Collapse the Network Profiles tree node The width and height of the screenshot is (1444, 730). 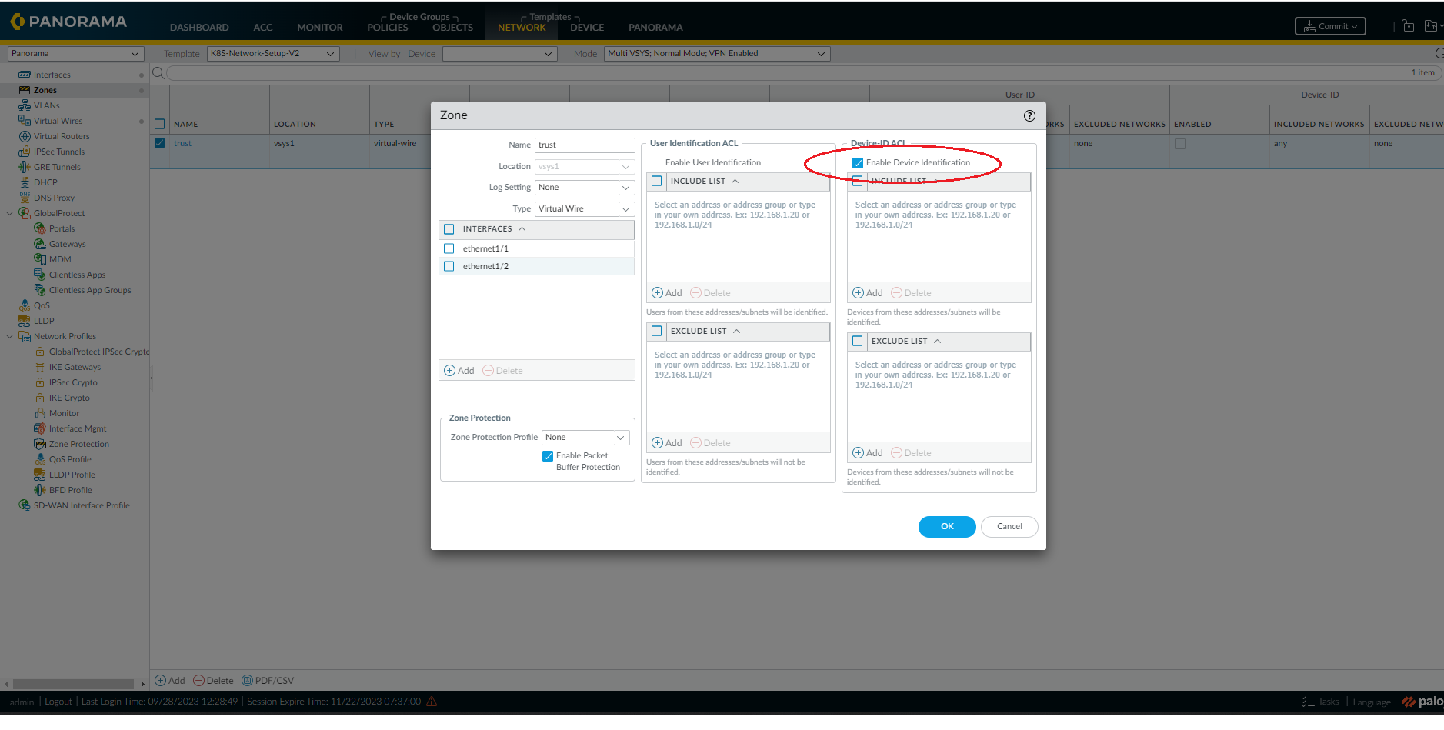tap(9, 336)
